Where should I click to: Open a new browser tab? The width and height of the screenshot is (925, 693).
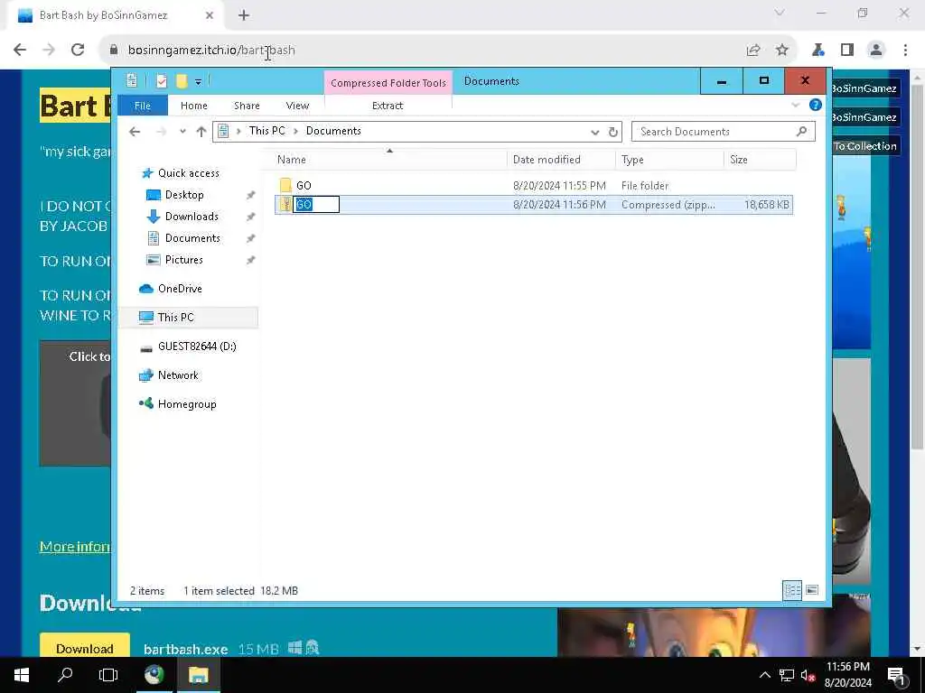click(244, 15)
